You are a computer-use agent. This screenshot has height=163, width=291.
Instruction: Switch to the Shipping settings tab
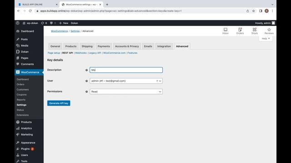pos(87,46)
